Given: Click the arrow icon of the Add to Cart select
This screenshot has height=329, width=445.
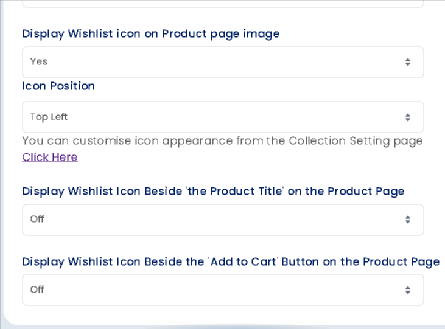Looking at the screenshot, I should point(407,290).
